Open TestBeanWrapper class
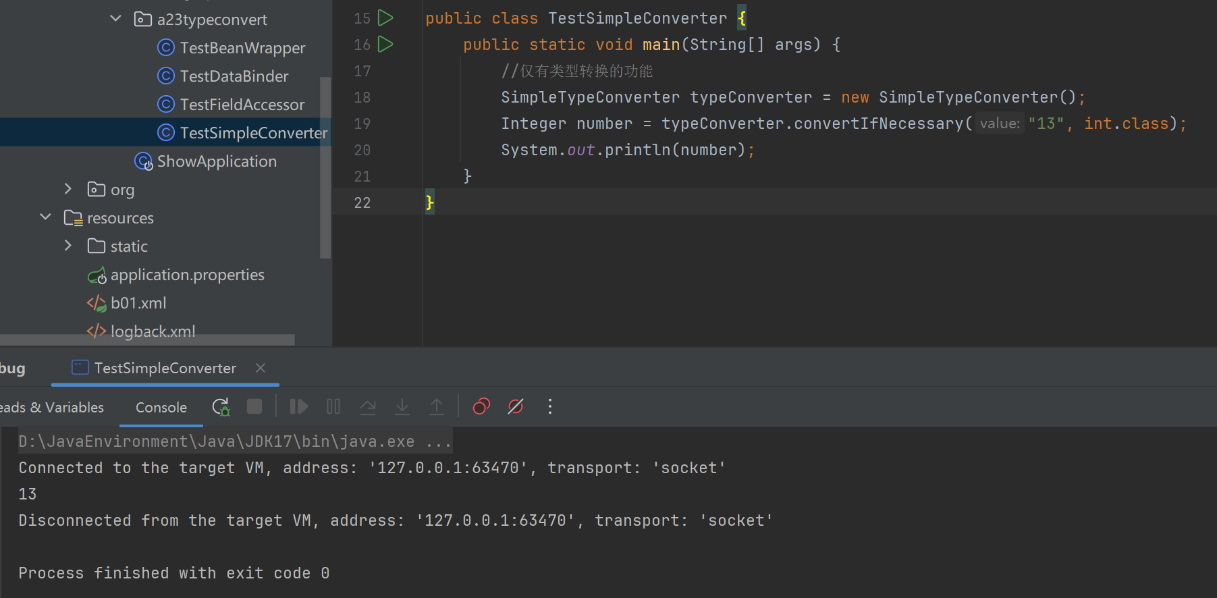The width and height of the screenshot is (1217, 598). [x=242, y=48]
